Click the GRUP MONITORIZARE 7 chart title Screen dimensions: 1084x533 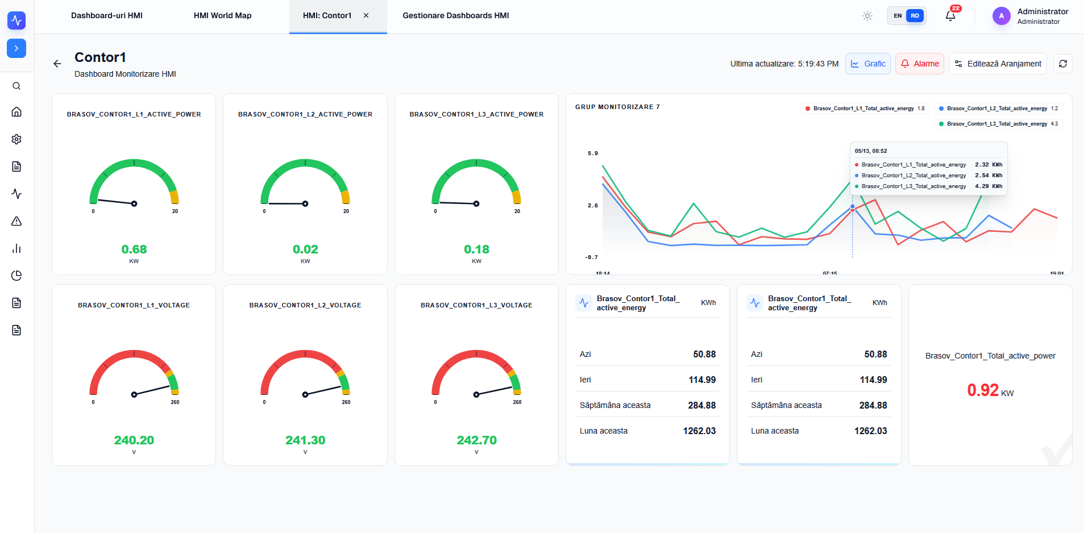(617, 107)
